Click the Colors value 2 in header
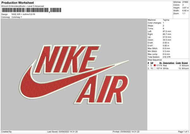This screenshot has height=134, width=190. point(183,5)
